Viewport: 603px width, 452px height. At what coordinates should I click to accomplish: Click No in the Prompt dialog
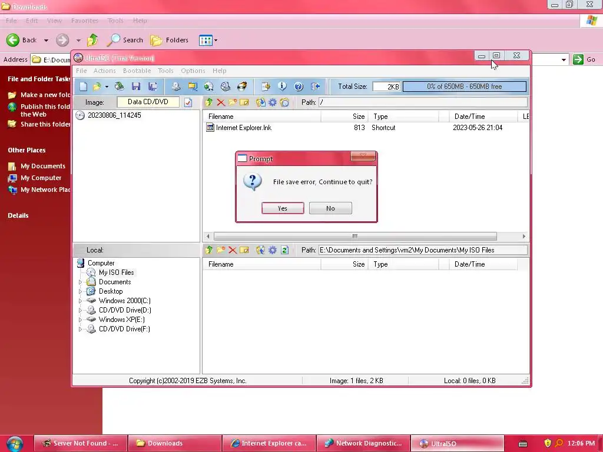[330, 208]
